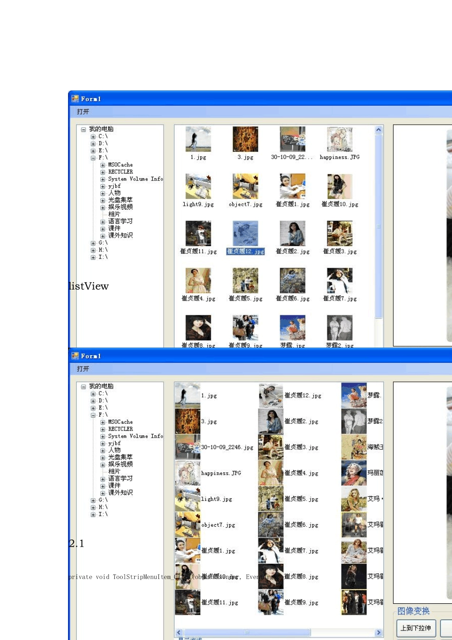This screenshot has width=452, height=640.
Task: Click the 崔贞媛3.jpg list icon in lower window
Action: 271,447
